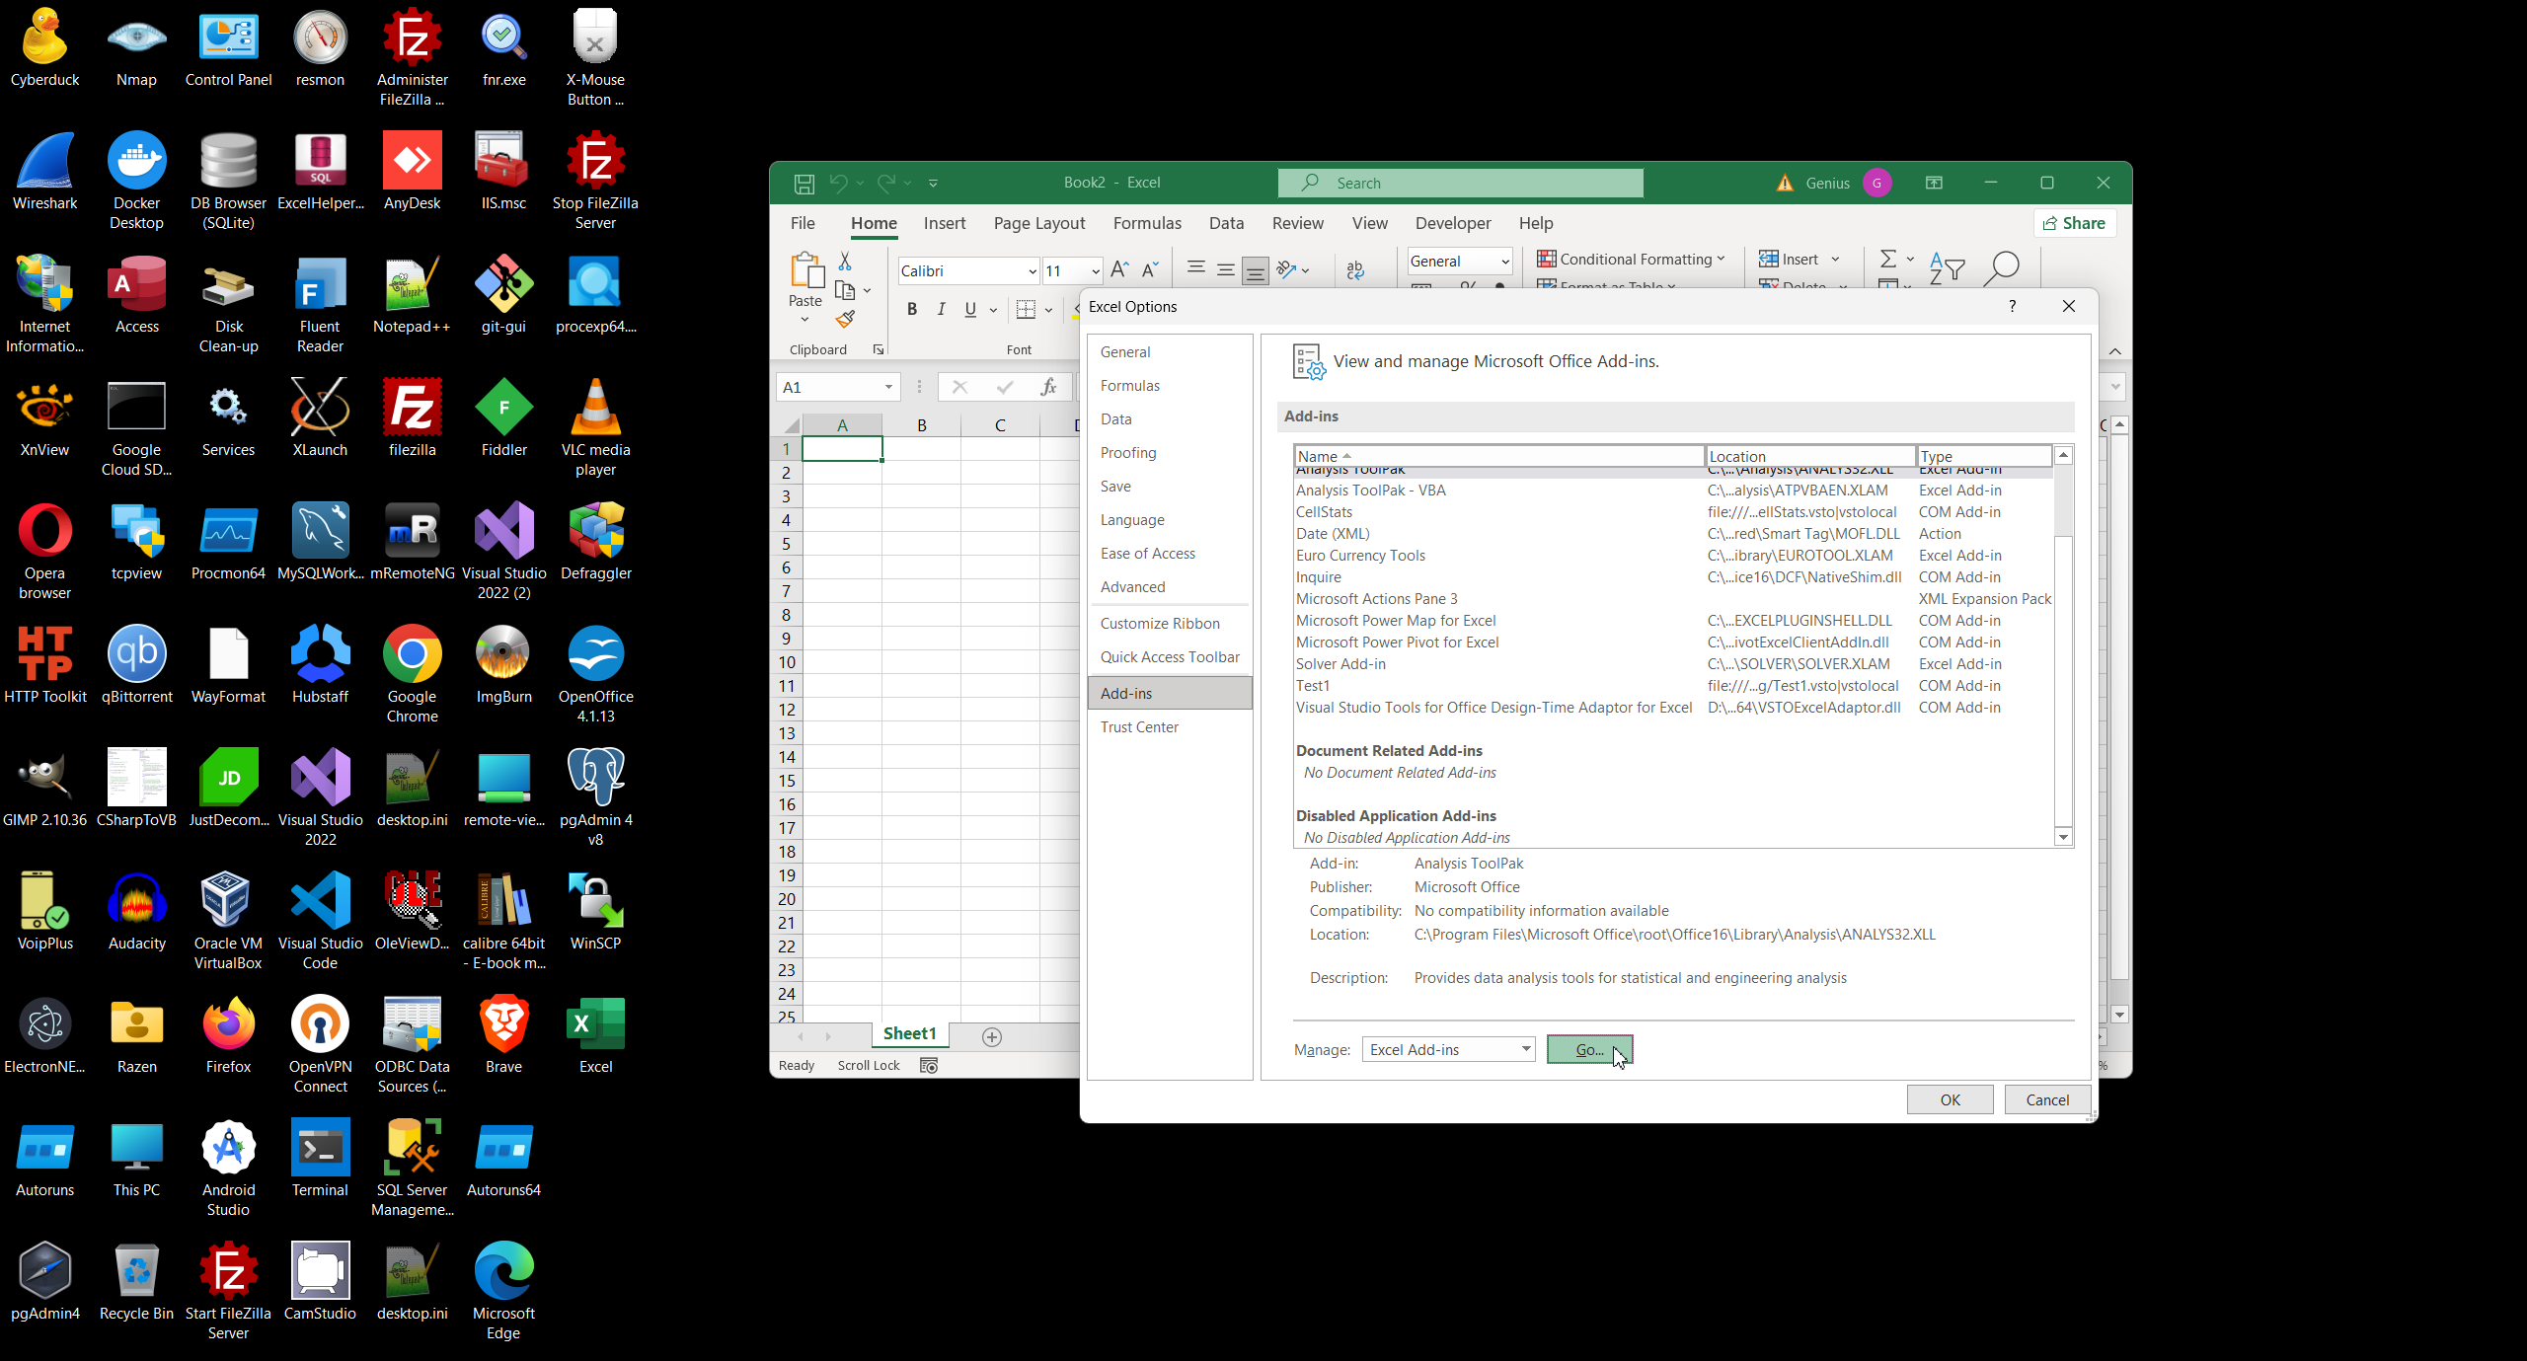
Task: Click the Go... button beside Manage
Action: coord(1588,1049)
